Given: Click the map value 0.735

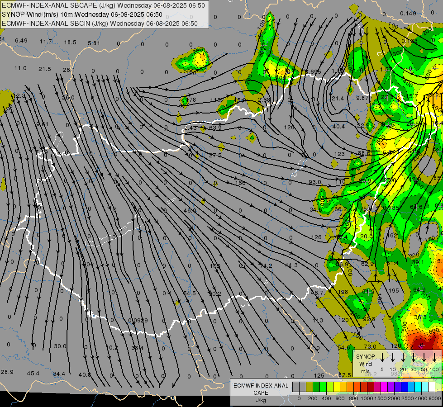Looking at the screenshot, I should [x=391, y=208].
